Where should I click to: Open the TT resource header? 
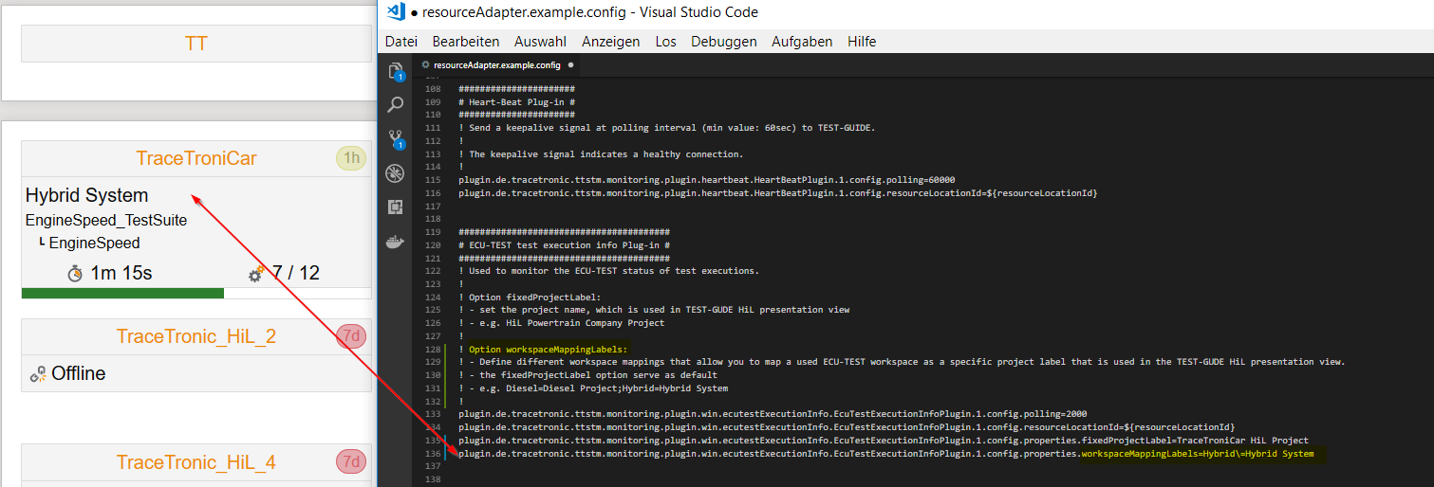coord(196,44)
